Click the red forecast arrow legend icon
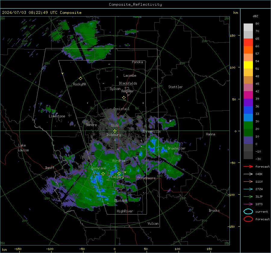 click(x=248, y=166)
